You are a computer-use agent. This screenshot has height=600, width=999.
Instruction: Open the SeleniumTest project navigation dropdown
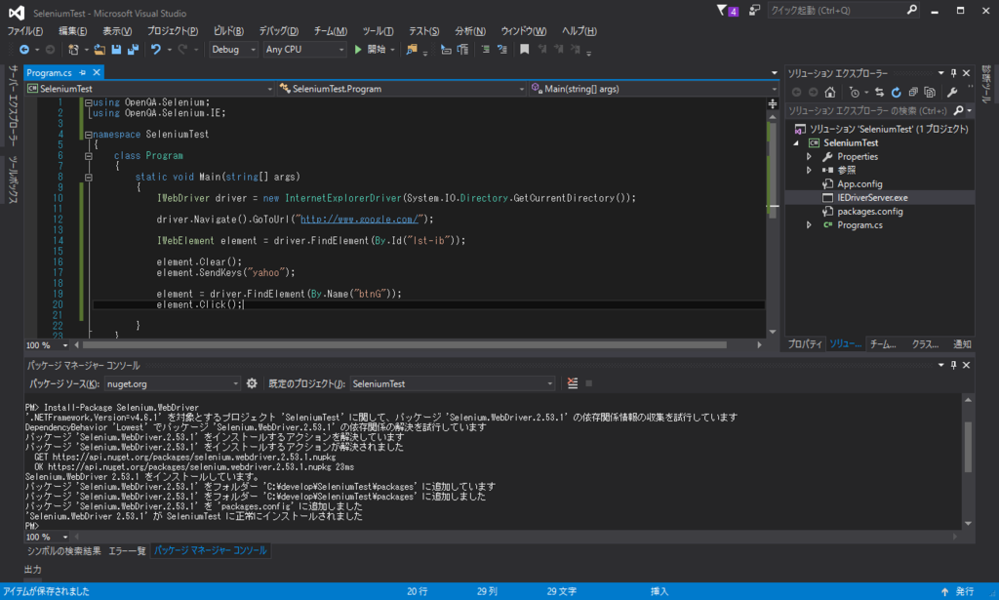click(x=149, y=89)
